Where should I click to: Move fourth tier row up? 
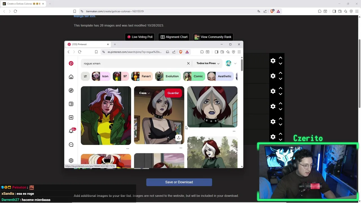click(280, 103)
